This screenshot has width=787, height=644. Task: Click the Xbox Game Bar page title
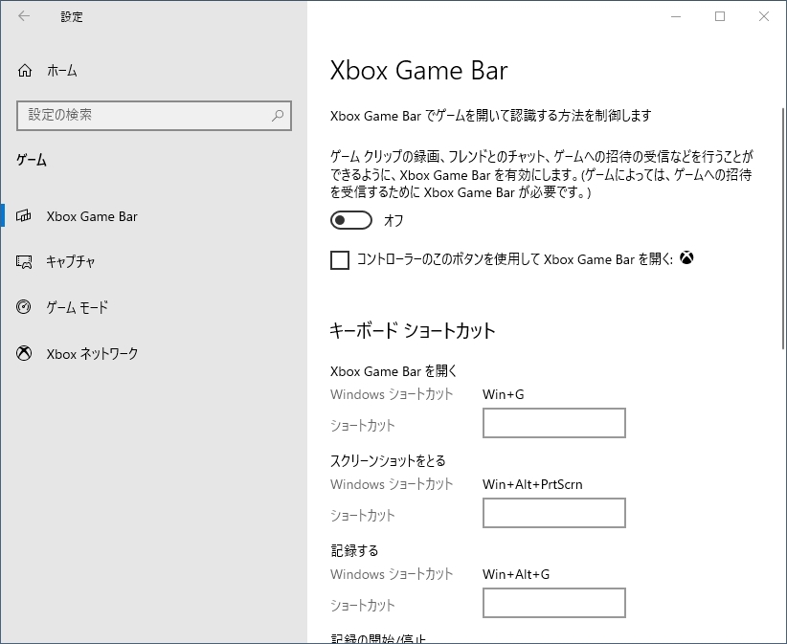click(419, 70)
